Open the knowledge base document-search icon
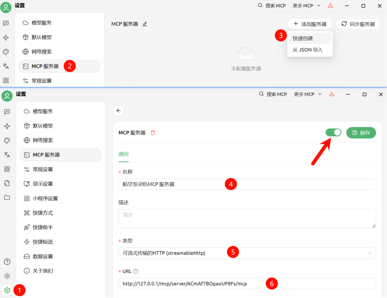Viewport: 387px width, 298px height. click(x=7, y=183)
